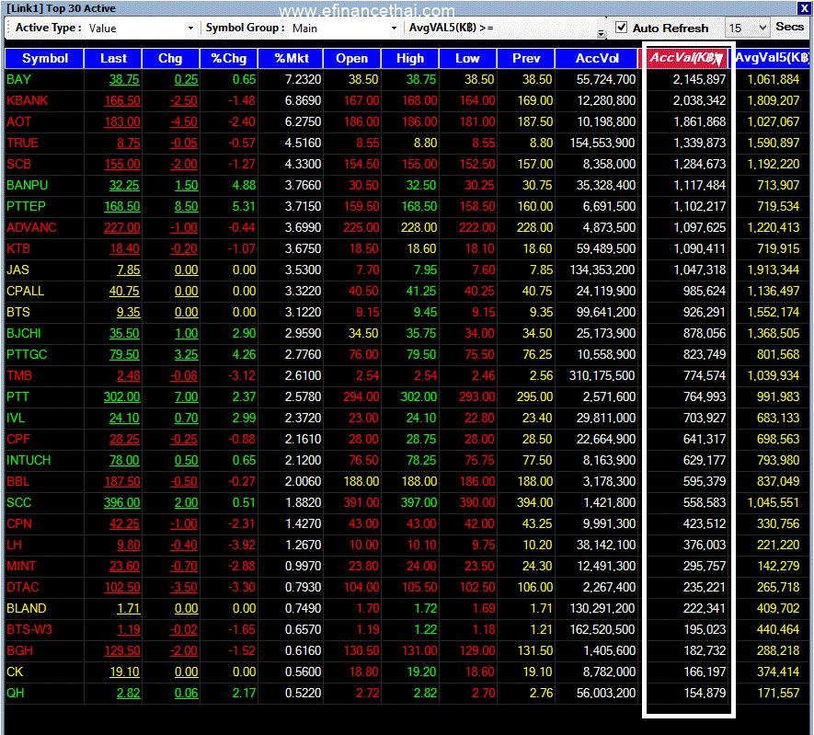Sort by Chg column header
The width and height of the screenshot is (814, 735).
[170, 58]
